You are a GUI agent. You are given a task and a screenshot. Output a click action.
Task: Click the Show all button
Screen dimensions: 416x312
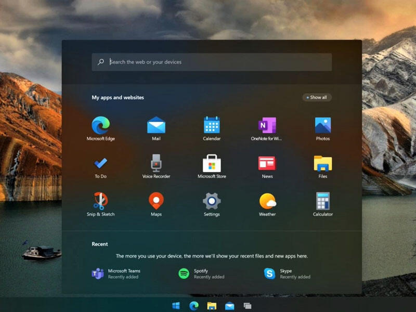[x=317, y=97]
